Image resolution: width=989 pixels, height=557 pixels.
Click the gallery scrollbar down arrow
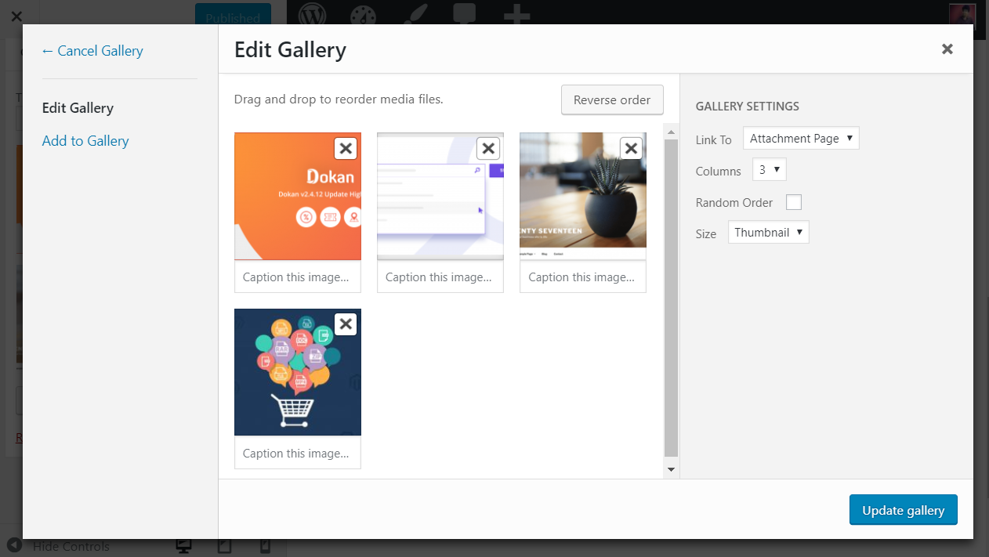tap(671, 469)
